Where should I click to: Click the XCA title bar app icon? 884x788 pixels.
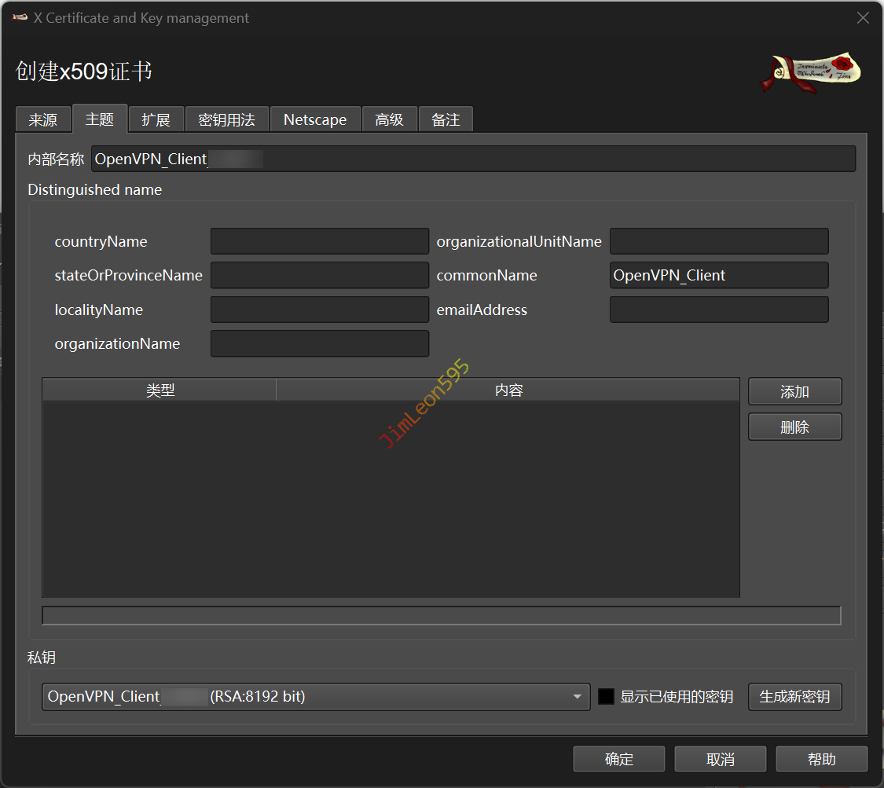(20, 18)
